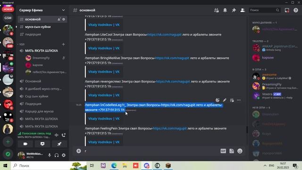This screenshot has width=302, height=170.
Task: Open the Windows notification center icon
Action: [x=295, y=166]
